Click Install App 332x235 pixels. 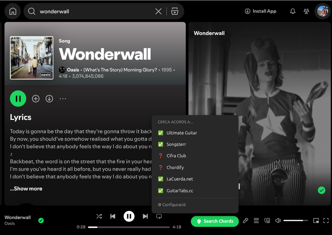click(260, 11)
